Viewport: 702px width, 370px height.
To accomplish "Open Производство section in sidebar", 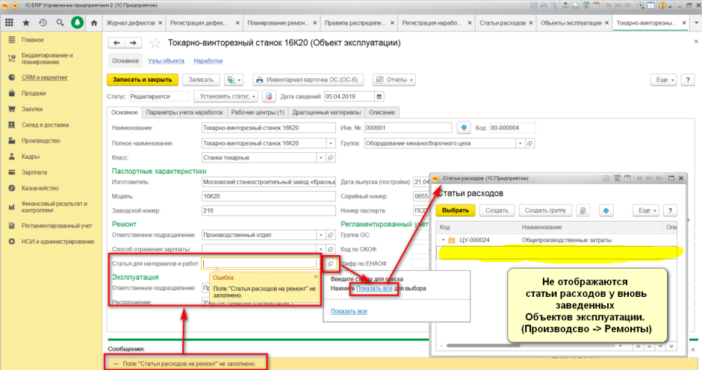I will coord(40,140).
